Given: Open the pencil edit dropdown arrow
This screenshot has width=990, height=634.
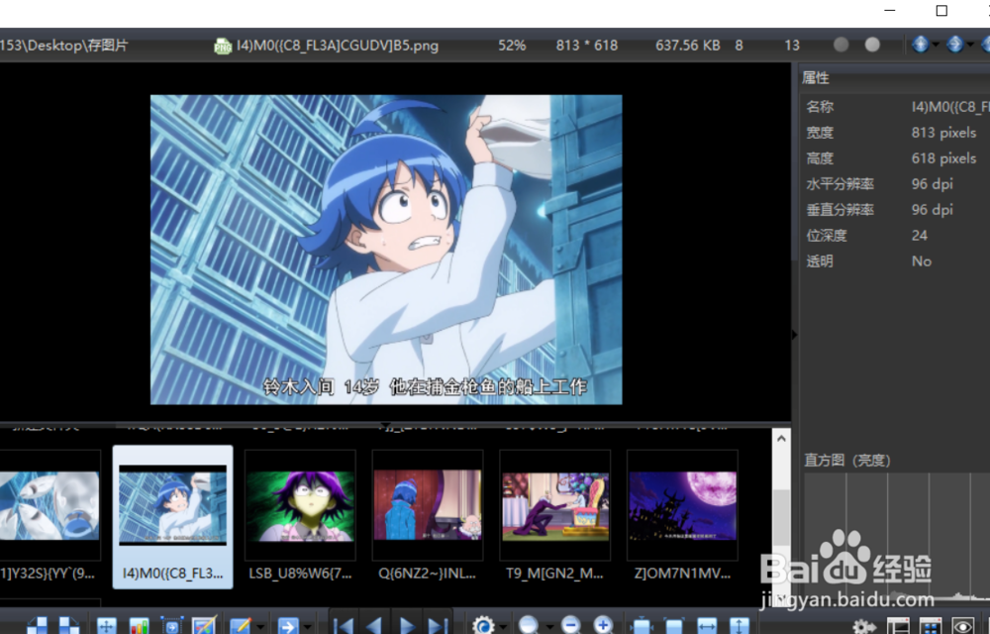Looking at the screenshot, I should [x=259, y=627].
